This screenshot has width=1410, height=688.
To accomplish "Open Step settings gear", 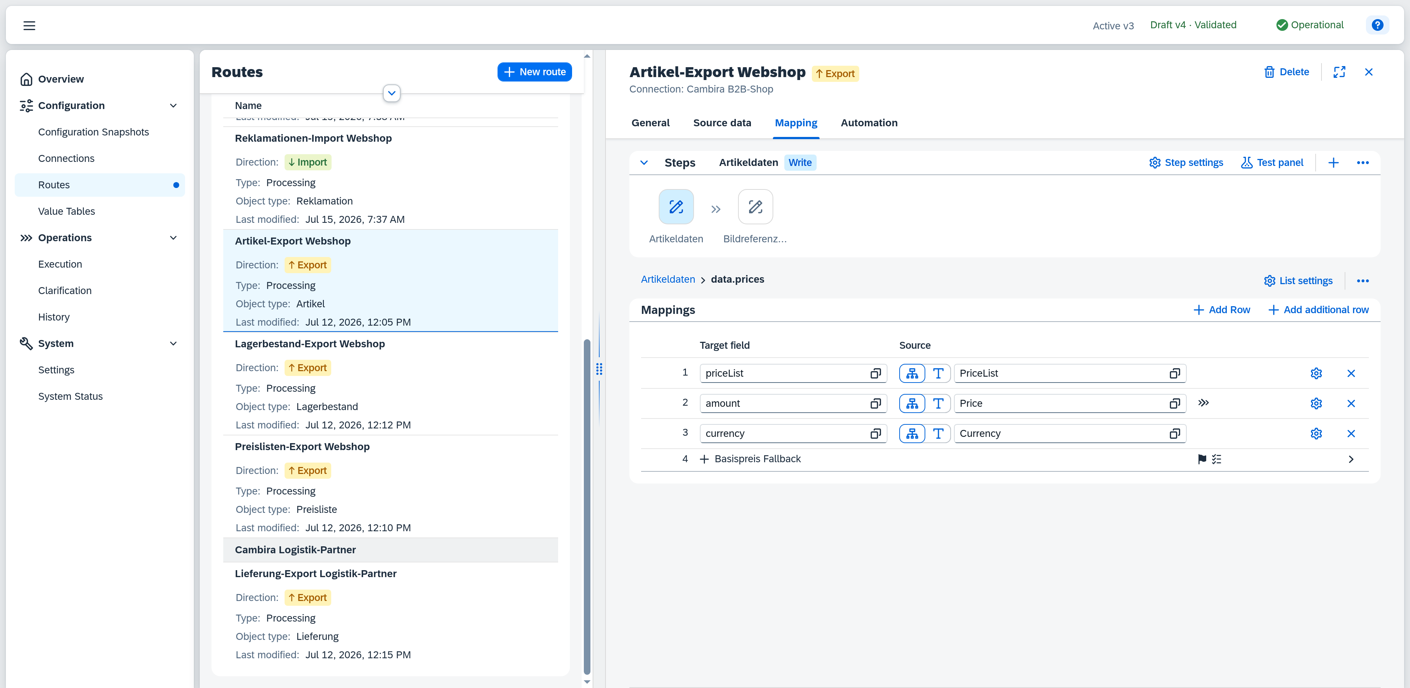I will [x=1186, y=163].
